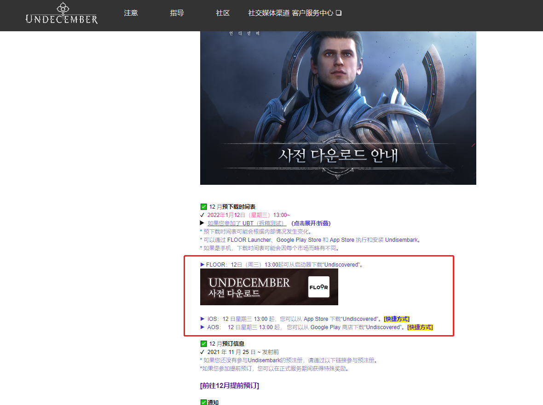The image size is (543, 405).
Task: Click the green check icon beside 12月预订信息
Action: (203, 344)
